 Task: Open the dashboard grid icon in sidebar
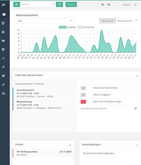(x=4, y=14)
